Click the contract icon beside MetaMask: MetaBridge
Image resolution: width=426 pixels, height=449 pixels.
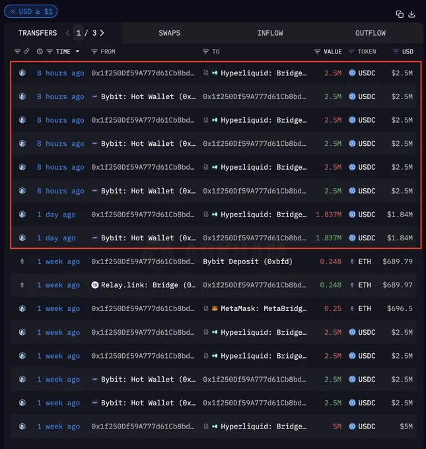tap(205, 308)
